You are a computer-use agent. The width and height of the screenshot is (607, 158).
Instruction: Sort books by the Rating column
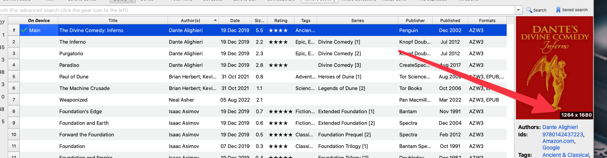pyautogui.click(x=281, y=20)
